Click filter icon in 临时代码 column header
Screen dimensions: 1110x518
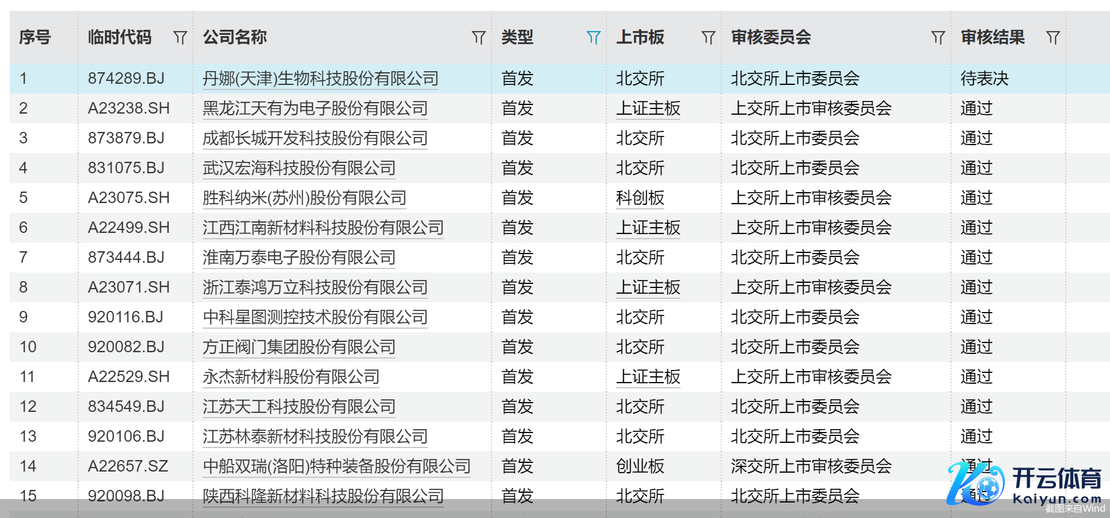click(x=180, y=38)
